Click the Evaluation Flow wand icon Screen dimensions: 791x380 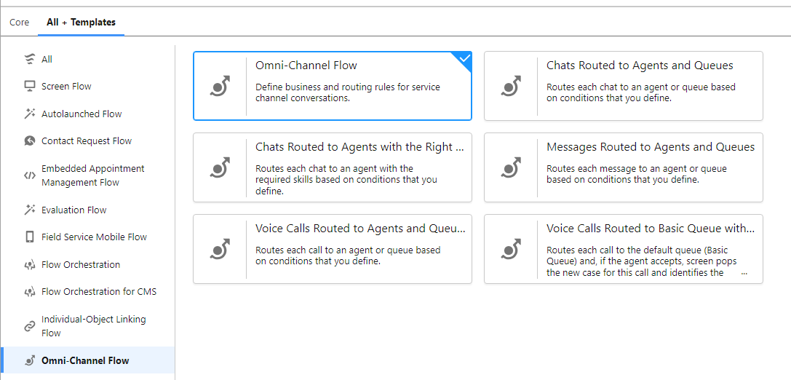click(x=30, y=210)
